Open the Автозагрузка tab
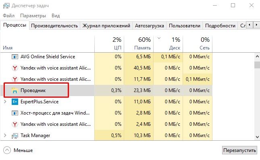Image resolution: width=260 pixels, height=160 pixels. 150,26
